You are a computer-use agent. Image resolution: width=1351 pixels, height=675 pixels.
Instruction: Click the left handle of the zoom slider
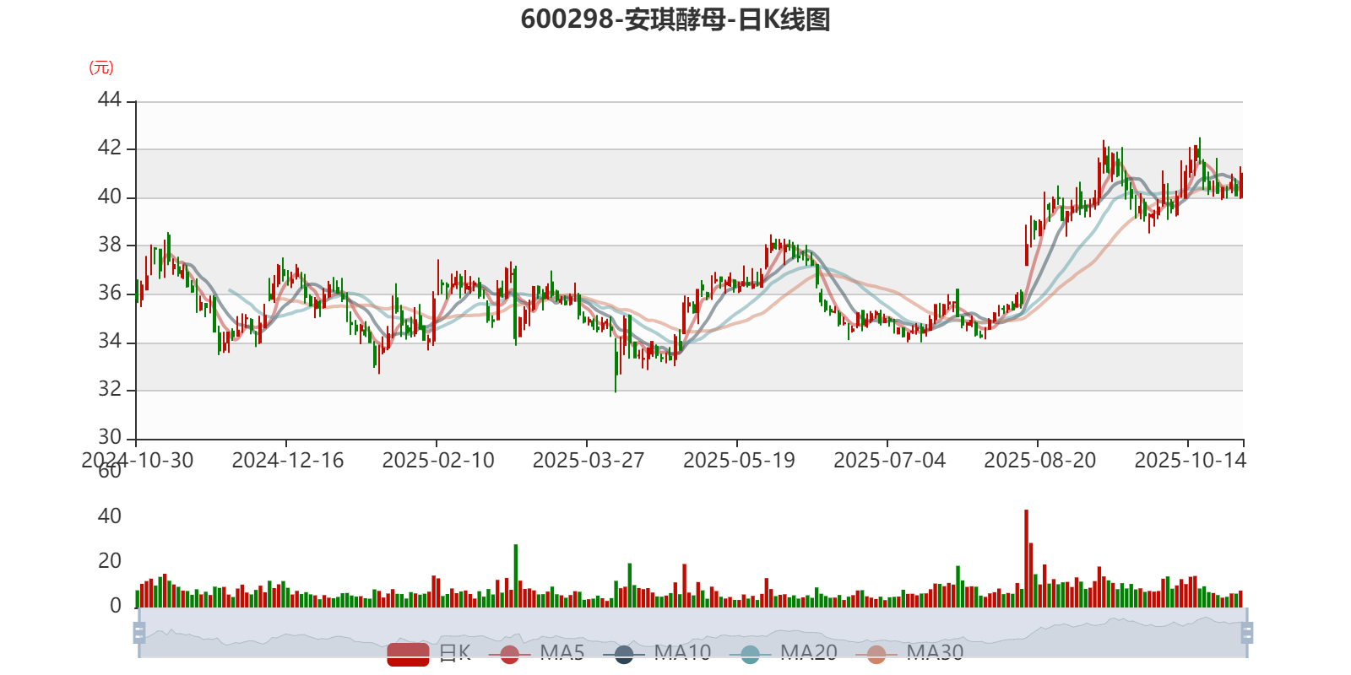click(139, 633)
